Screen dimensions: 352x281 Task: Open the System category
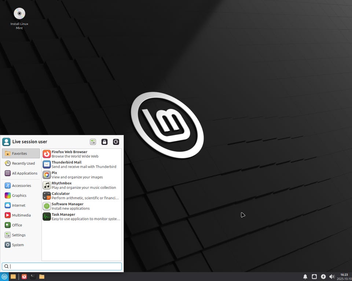[21, 245]
